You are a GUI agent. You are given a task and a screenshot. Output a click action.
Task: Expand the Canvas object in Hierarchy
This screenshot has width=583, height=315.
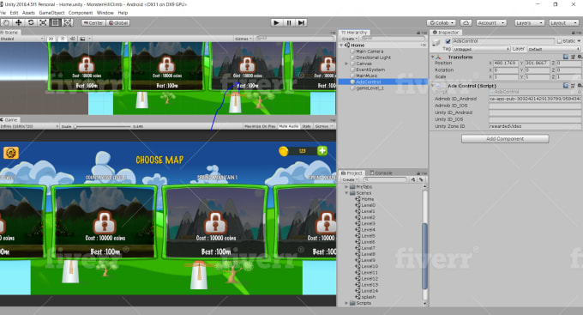click(346, 64)
